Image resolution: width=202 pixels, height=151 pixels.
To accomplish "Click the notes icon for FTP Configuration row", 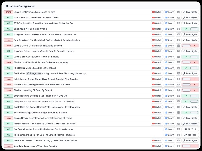I will pos(178,23).
